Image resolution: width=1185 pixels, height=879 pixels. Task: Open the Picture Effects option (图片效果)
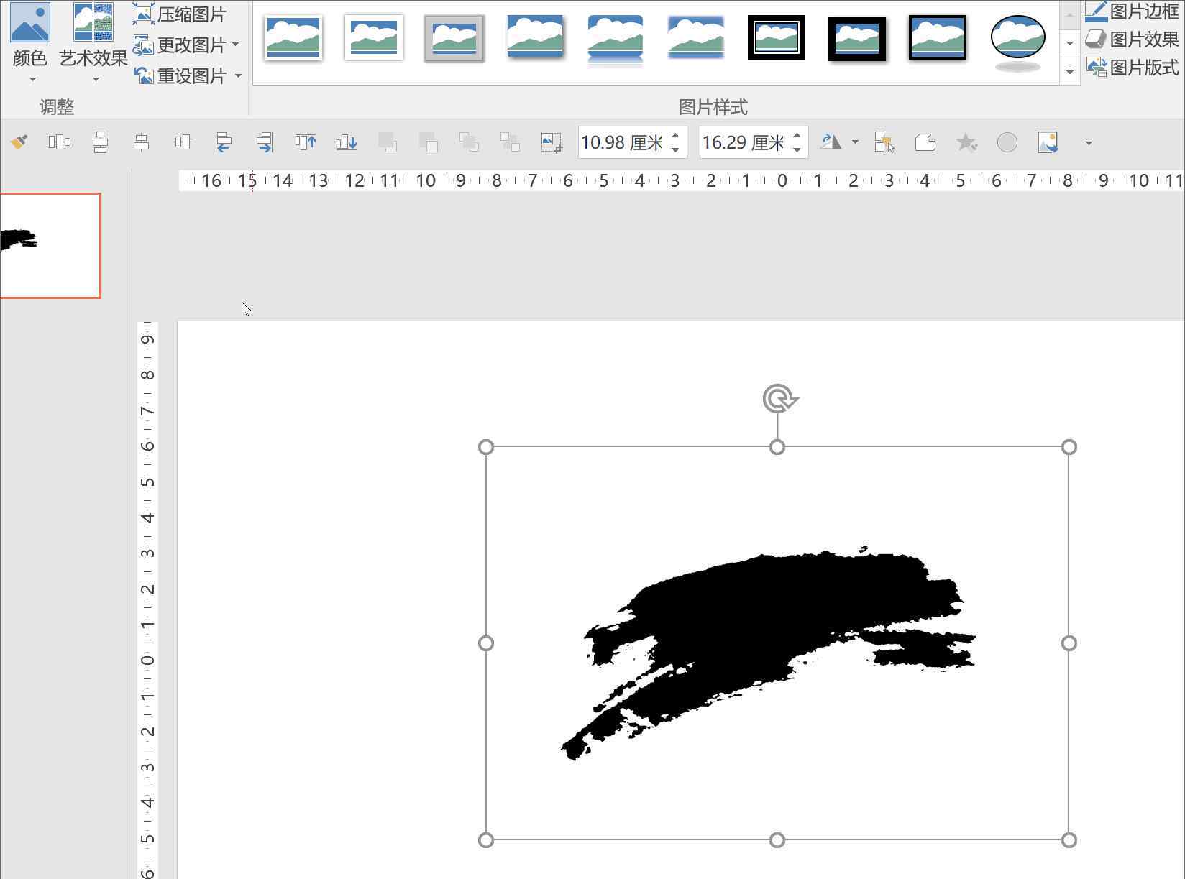1133,39
